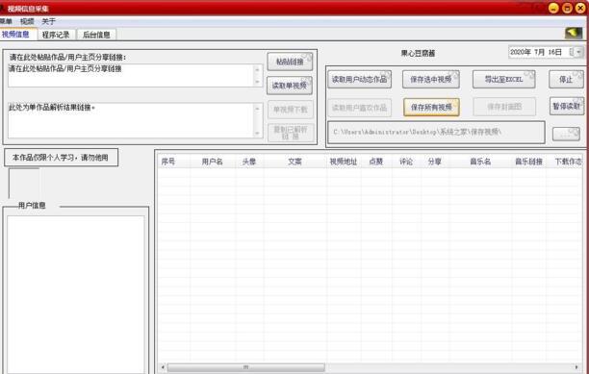
Task: Click inside the 用户信息 list box
Action: 76,294
